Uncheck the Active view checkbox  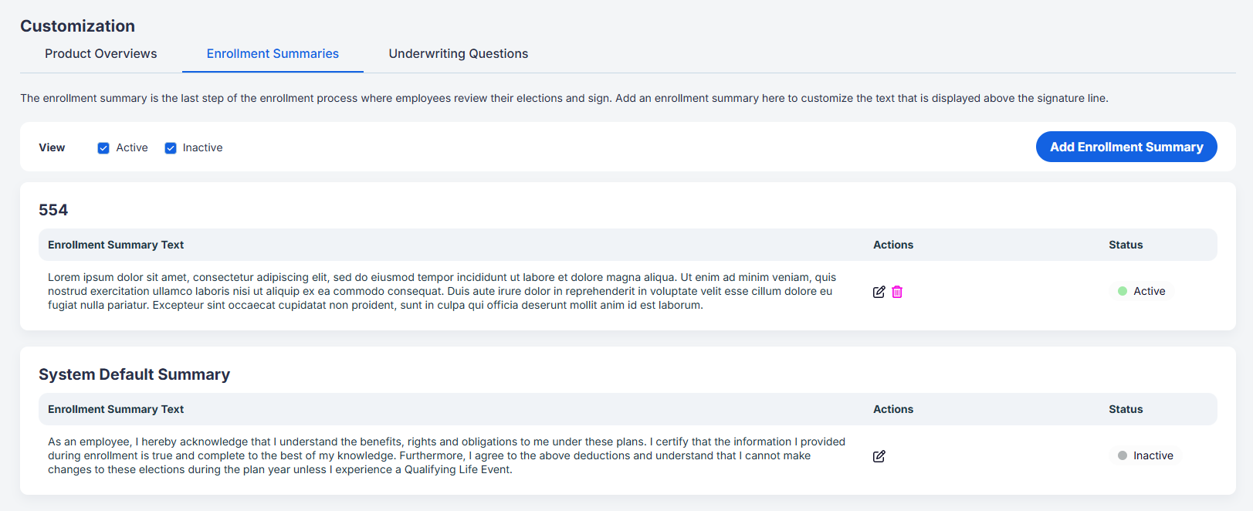tap(103, 148)
